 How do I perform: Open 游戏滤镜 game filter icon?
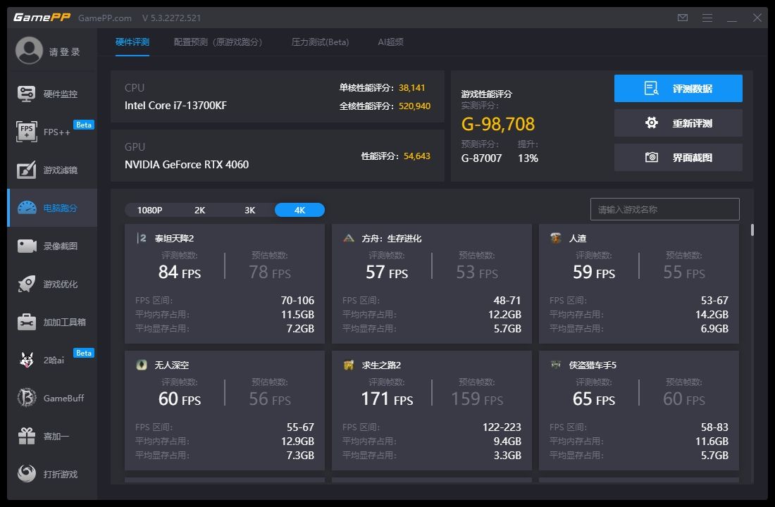coord(26,170)
